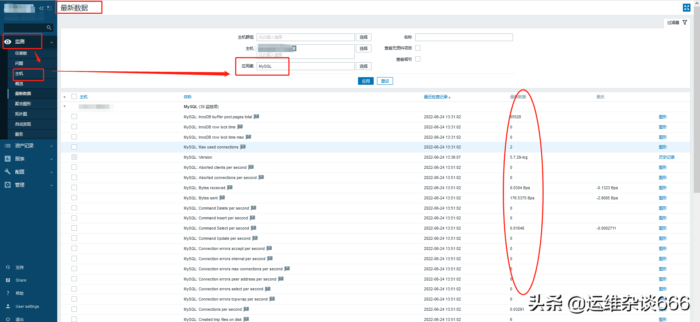700x322 pixels.
Task: Open 图形 link for Bytes received row
Action: [663, 188]
